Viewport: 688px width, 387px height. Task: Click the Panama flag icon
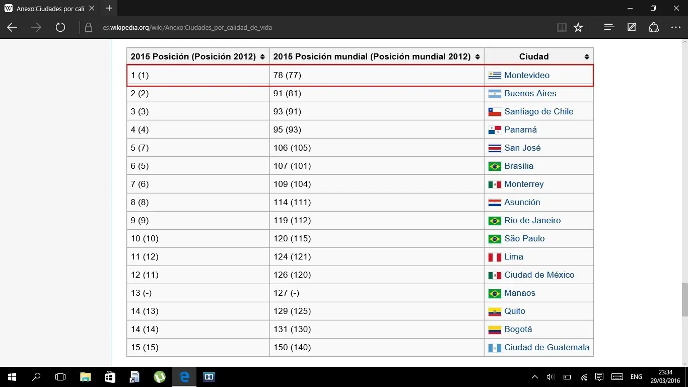pos(495,130)
